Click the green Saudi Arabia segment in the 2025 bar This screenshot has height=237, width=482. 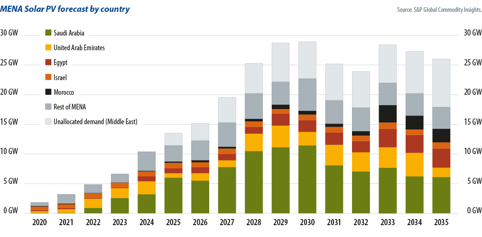(x=173, y=195)
